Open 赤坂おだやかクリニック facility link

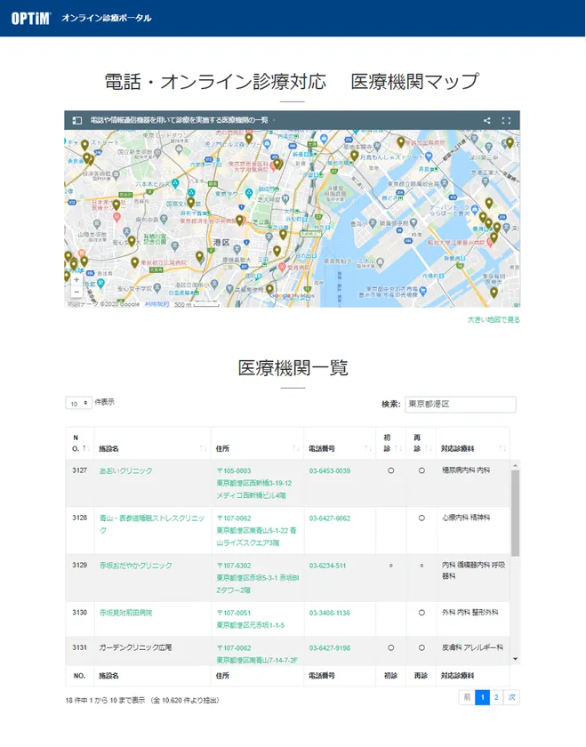pyautogui.click(x=135, y=566)
